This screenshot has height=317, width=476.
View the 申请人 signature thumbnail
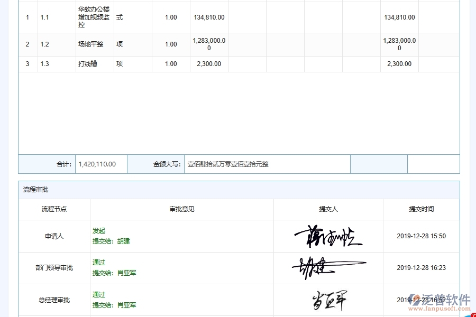pos(328,236)
